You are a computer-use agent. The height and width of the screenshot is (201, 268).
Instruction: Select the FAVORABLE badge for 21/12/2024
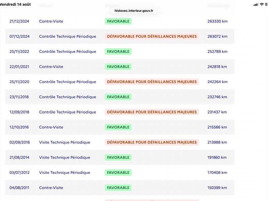tap(118, 21)
